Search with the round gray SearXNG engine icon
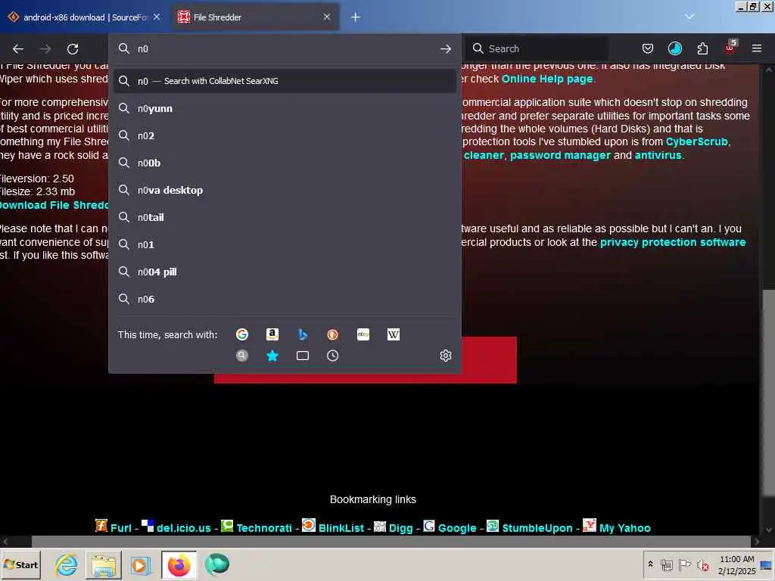 241,356
